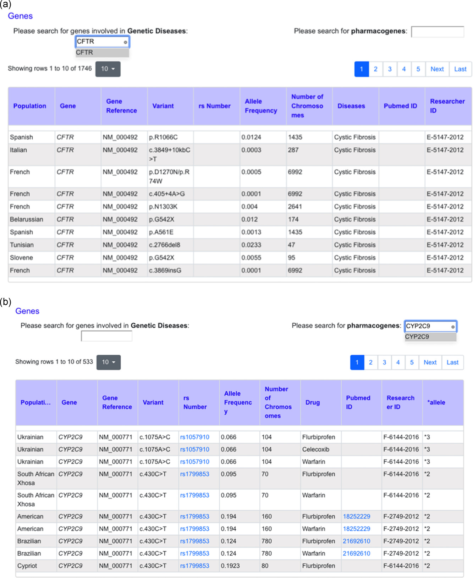
Task: Jump to Last page in panel (b)
Action: tap(452, 362)
